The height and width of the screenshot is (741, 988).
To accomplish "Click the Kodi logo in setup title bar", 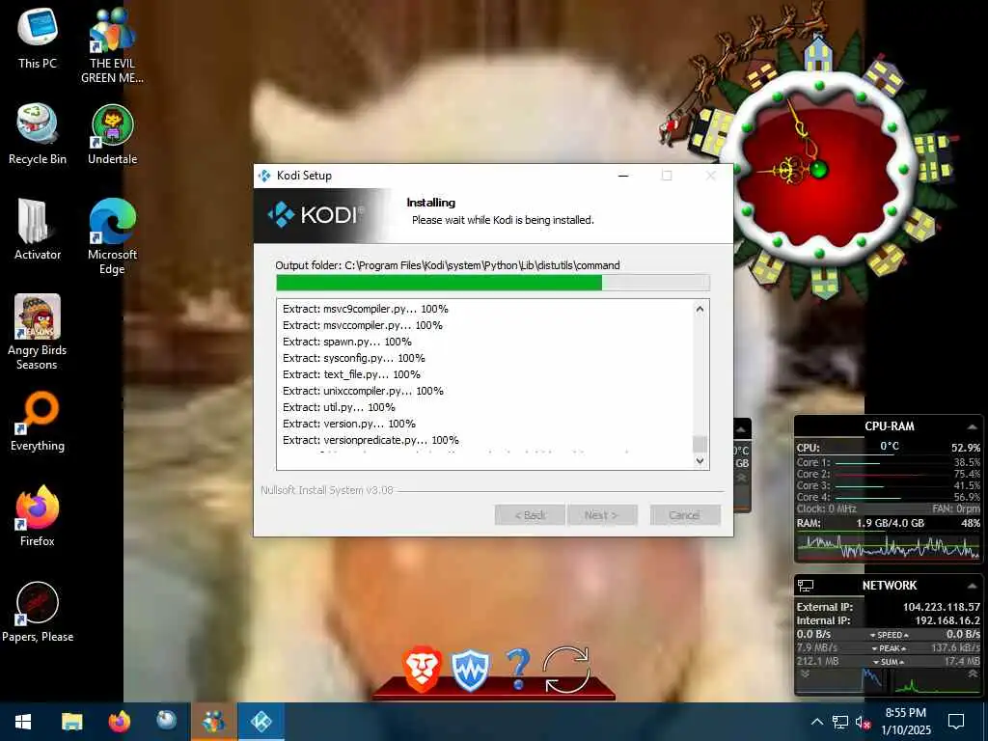I will [264, 176].
